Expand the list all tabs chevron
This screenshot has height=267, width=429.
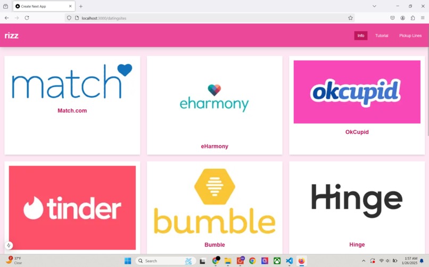[x=374, y=6]
